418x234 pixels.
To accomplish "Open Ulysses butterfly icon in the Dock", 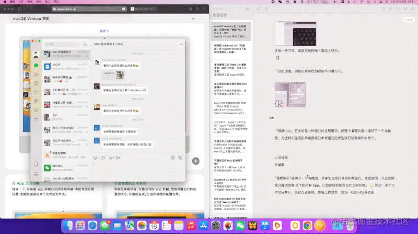I will click(252, 226).
